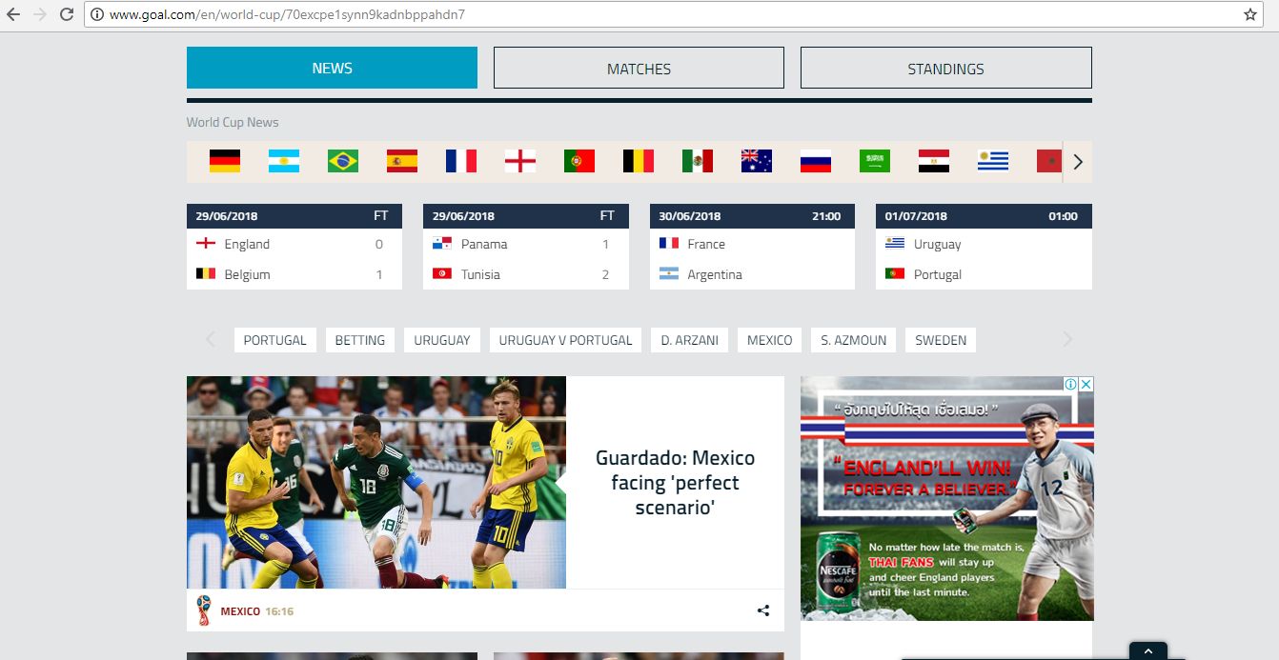Click the BETTING topic tag
Screen dimensions: 1279x660
point(360,340)
